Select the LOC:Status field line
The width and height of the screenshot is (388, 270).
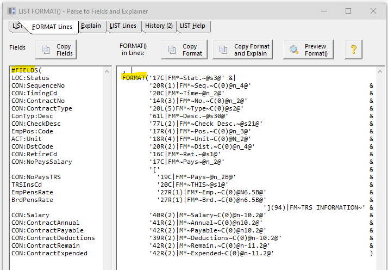[x=30, y=78]
